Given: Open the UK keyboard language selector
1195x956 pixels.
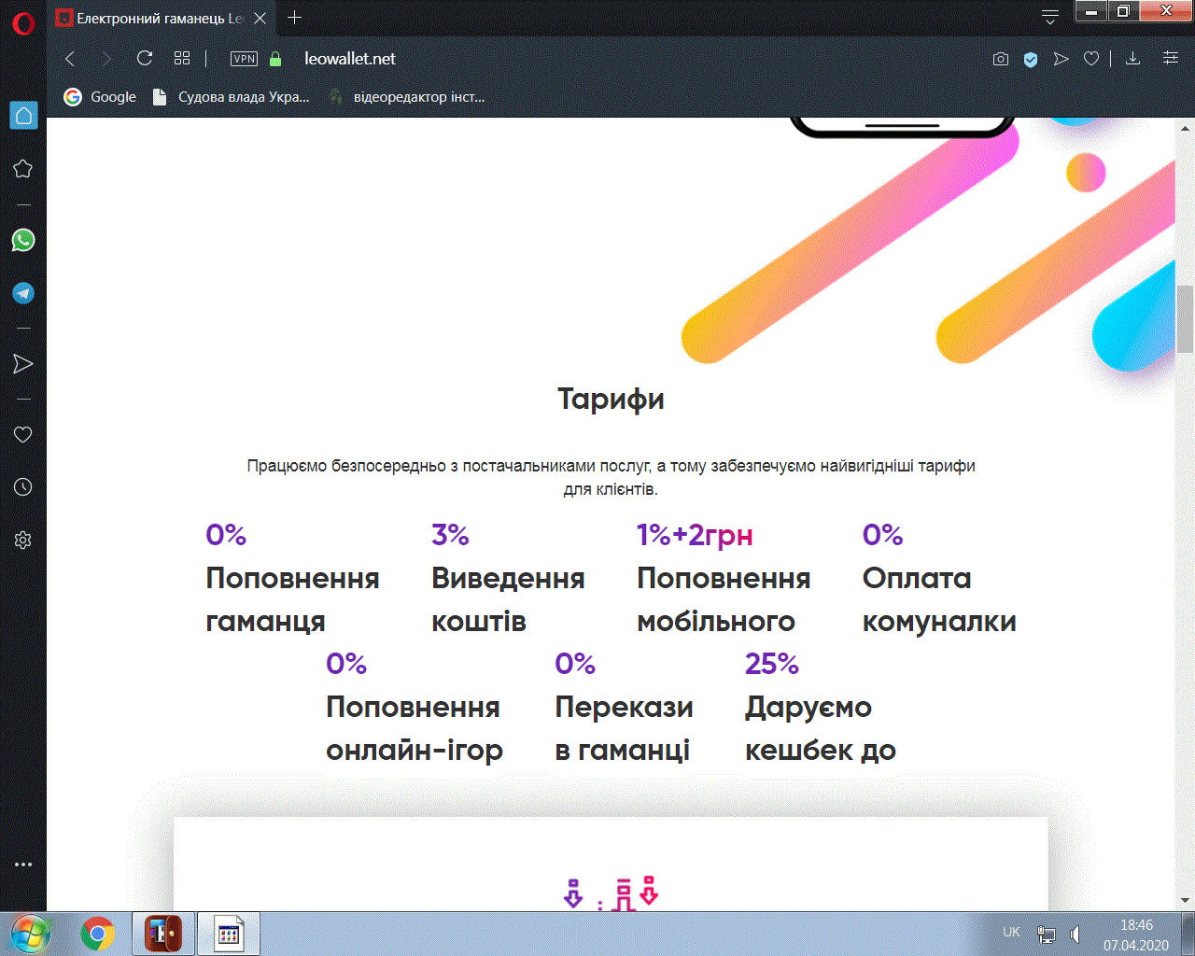Looking at the screenshot, I should [1010, 932].
